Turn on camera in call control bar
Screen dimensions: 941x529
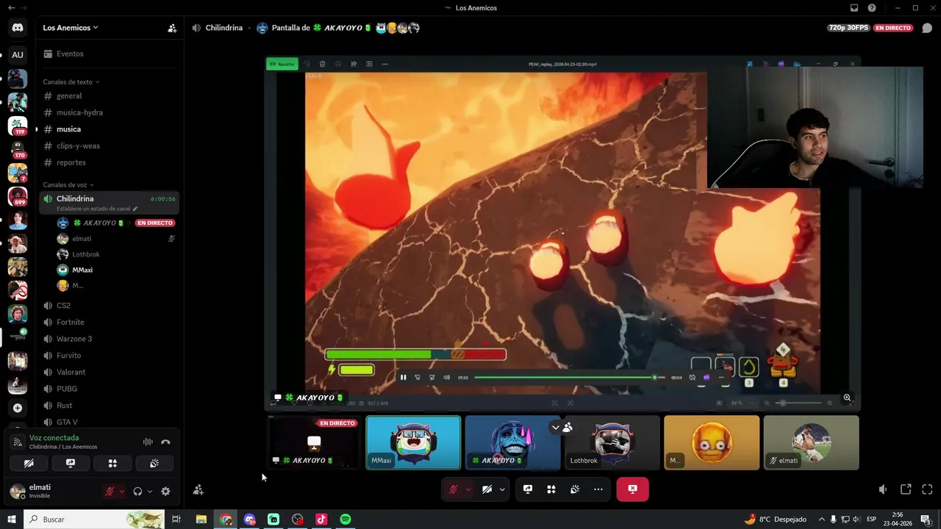(x=487, y=489)
